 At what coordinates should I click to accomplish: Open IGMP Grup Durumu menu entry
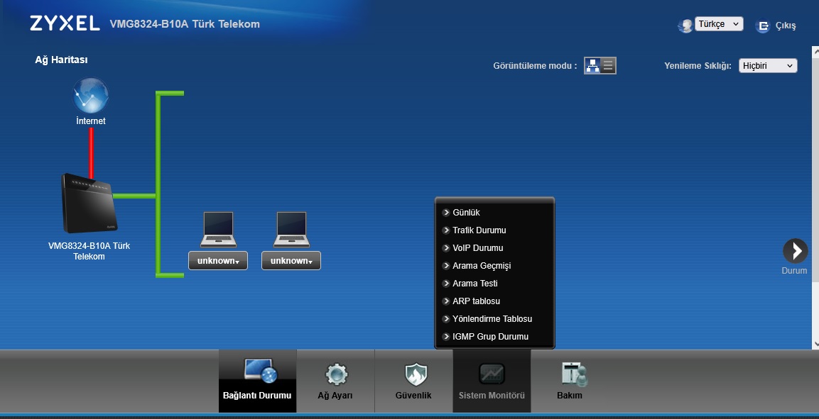(490, 337)
